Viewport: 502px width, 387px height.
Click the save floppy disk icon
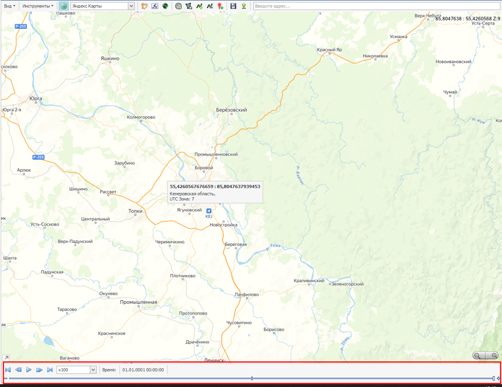tap(233, 6)
